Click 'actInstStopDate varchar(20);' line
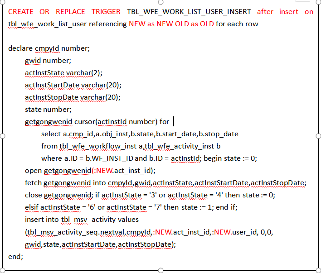Image resolution: width=321 pixels, height=273 pixels. pos(73,97)
